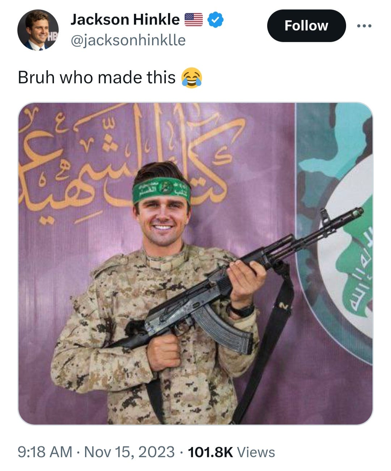Click the 101.8K views count
Image resolution: width=391 pixels, height=471 pixels.
[211, 452]
